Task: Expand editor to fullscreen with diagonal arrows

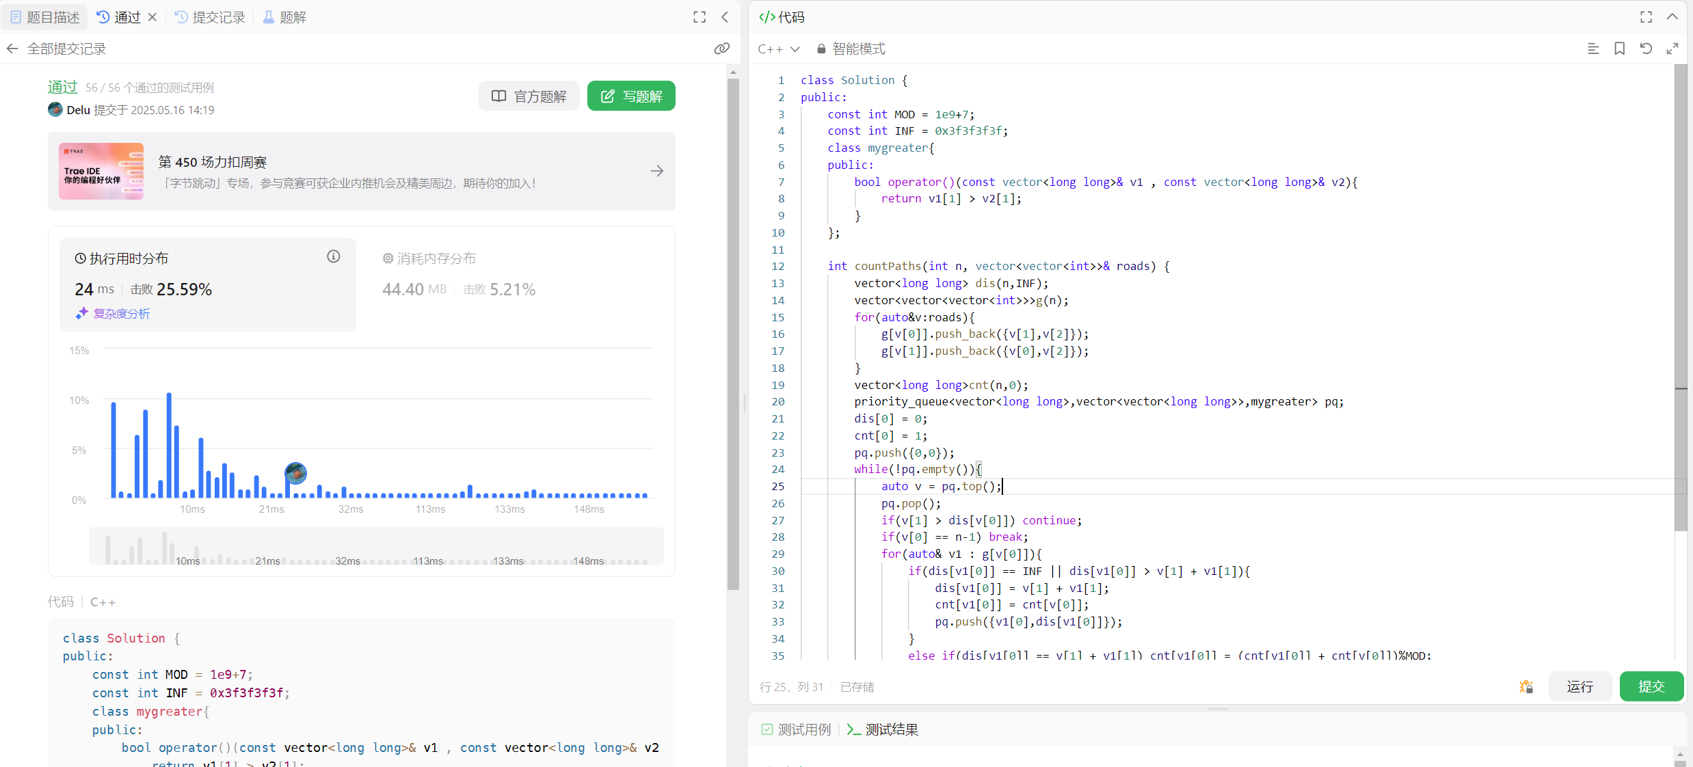Action: [1672, 49]
